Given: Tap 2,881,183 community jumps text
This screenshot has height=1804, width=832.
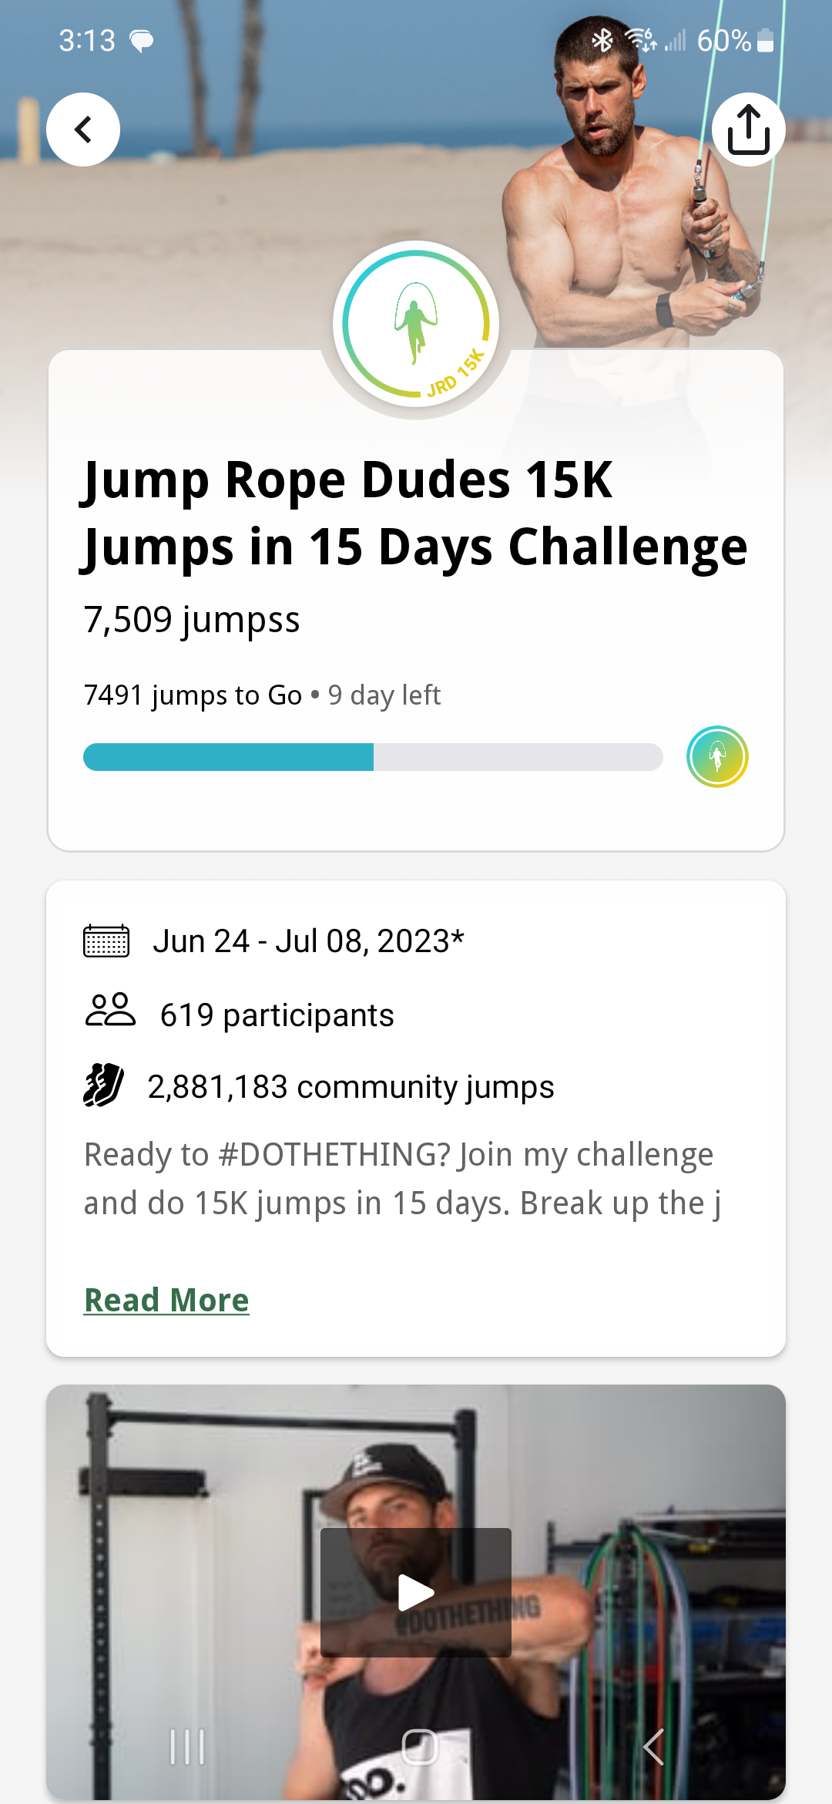Looking at the screenshot, I should (351, 1087).
